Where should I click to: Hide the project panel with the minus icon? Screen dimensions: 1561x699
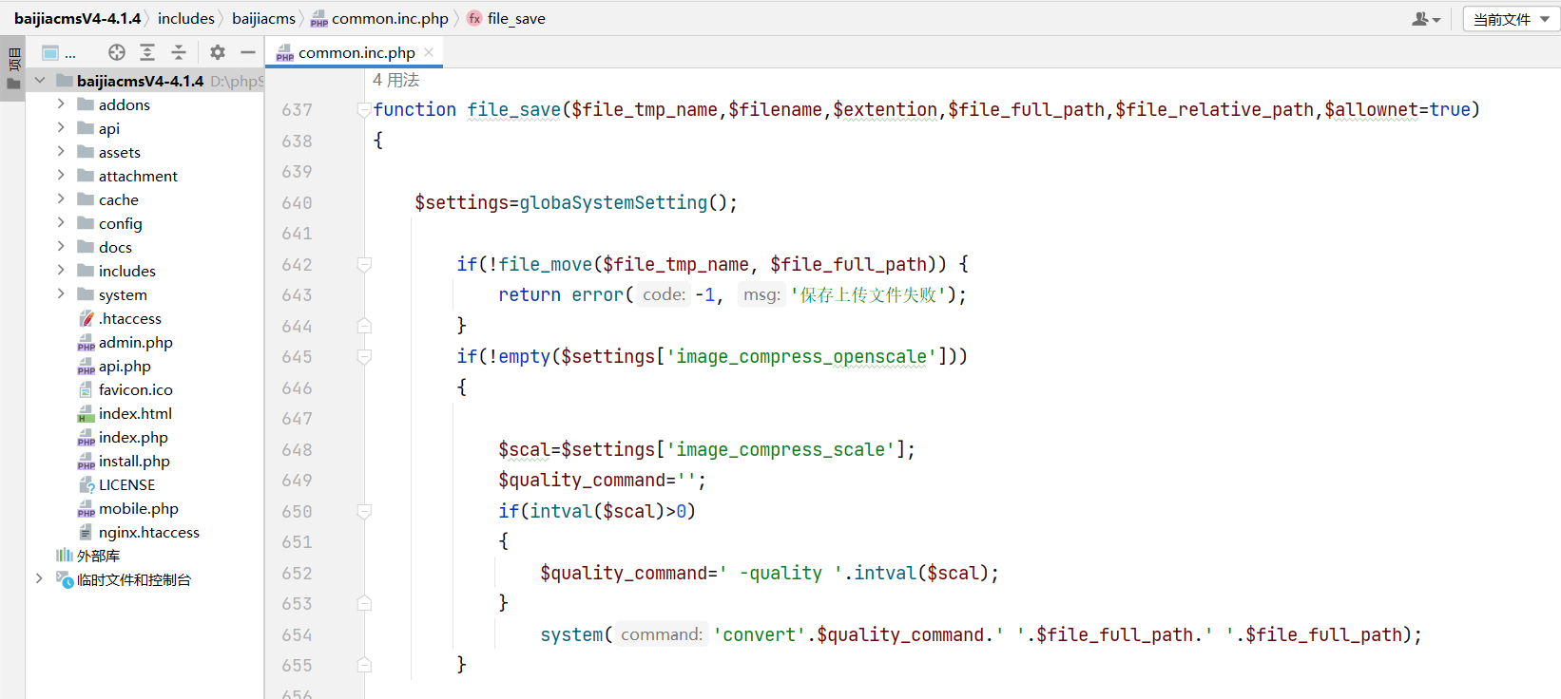point(248,52)
